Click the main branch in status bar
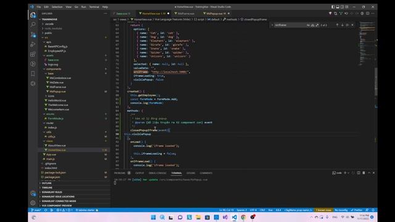This screenshot has width=395, height=222. pyautogui.click(x=36, y=210)
